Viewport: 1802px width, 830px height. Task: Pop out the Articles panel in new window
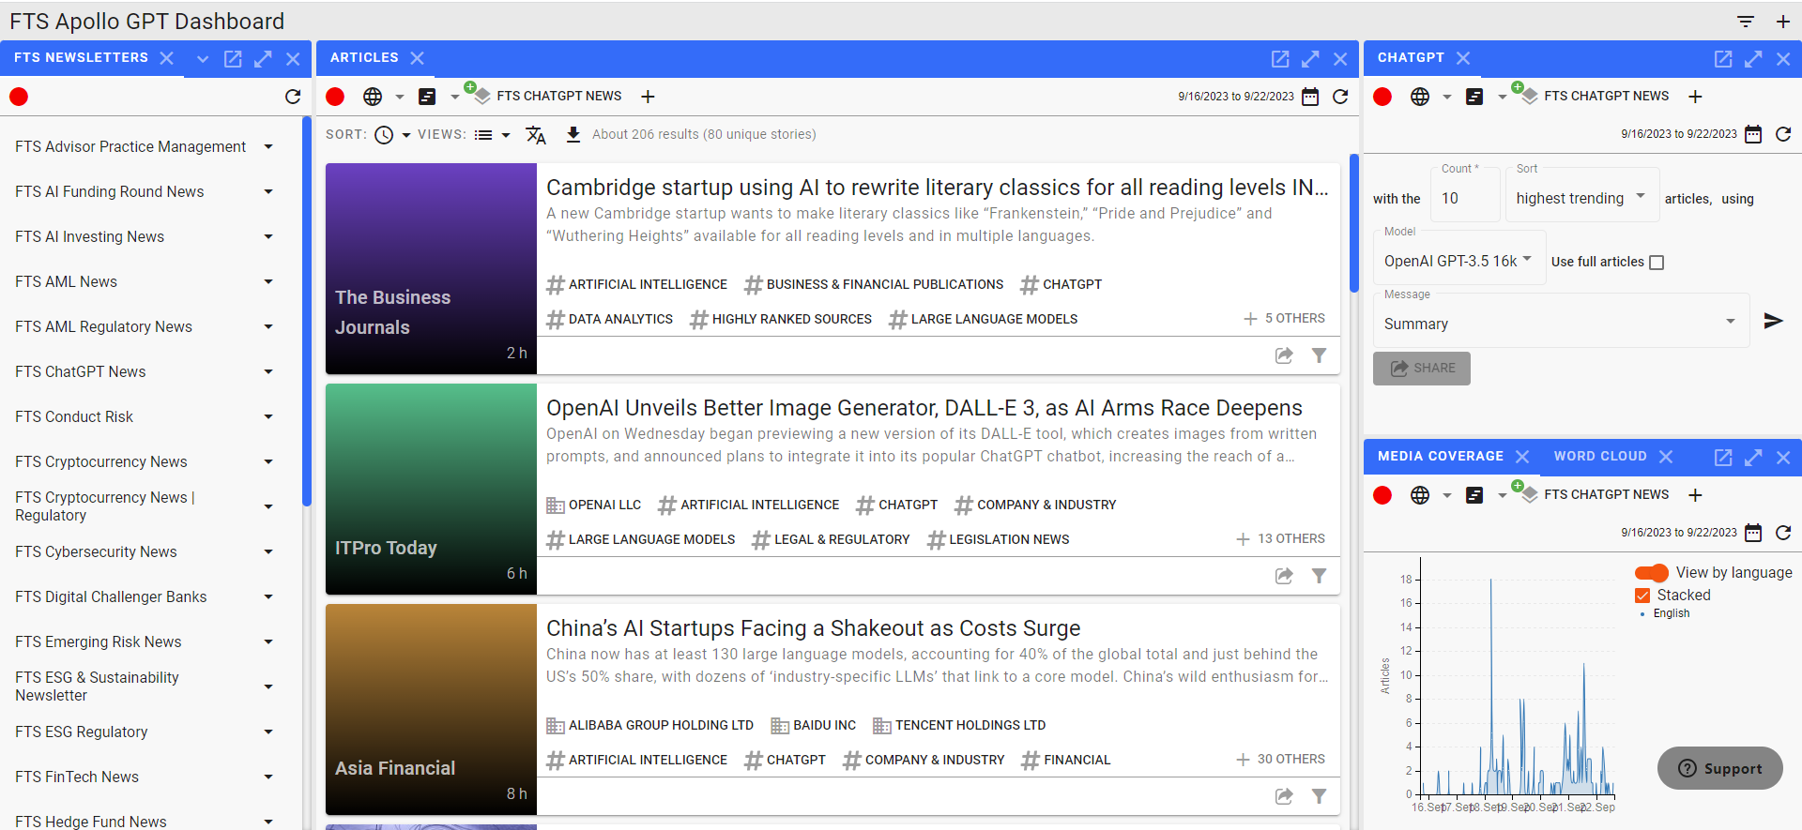pyautogui.click(x=1280, y=59)
